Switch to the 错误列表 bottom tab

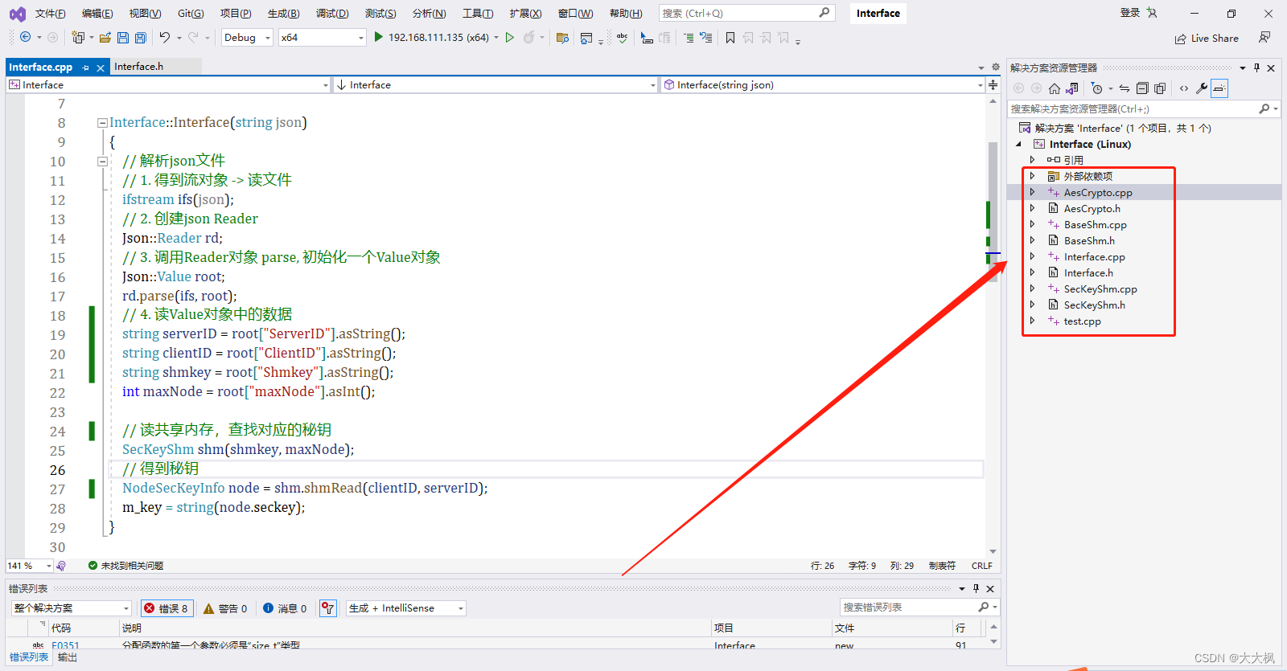(x=29, y=657)
